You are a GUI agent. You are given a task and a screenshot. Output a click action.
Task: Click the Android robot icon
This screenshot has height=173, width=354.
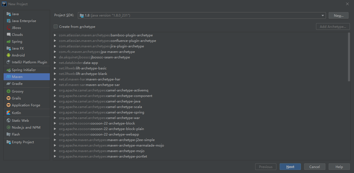point(9,55)
